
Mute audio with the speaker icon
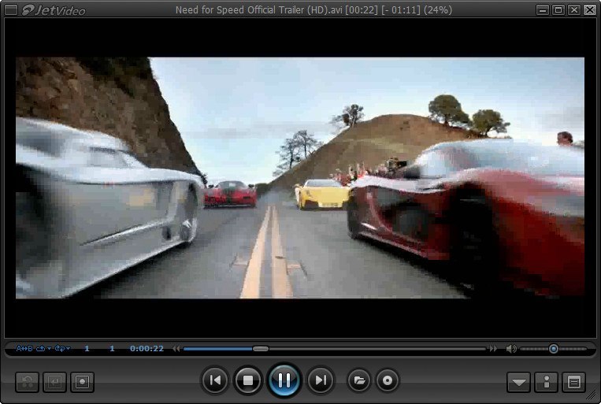(x=511, y=348)
